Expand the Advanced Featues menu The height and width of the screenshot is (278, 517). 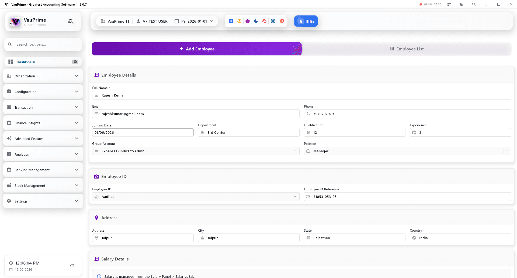pyautogui.click(x=43, y=139)
